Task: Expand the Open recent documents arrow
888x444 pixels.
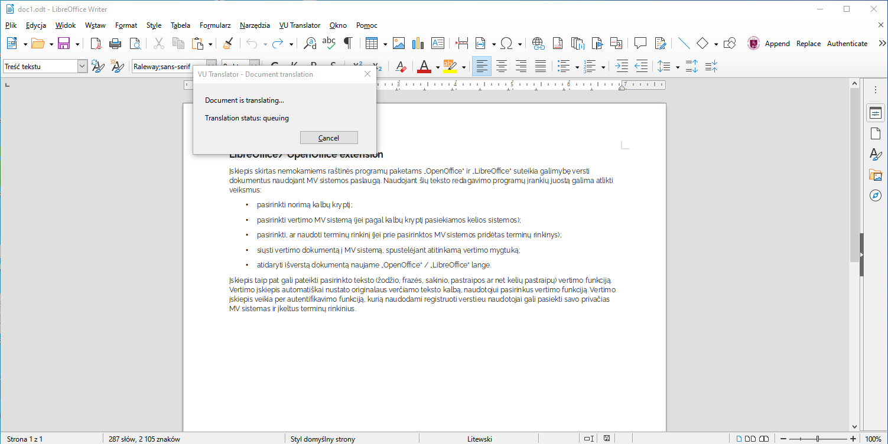Action: [x=51, y=44]
